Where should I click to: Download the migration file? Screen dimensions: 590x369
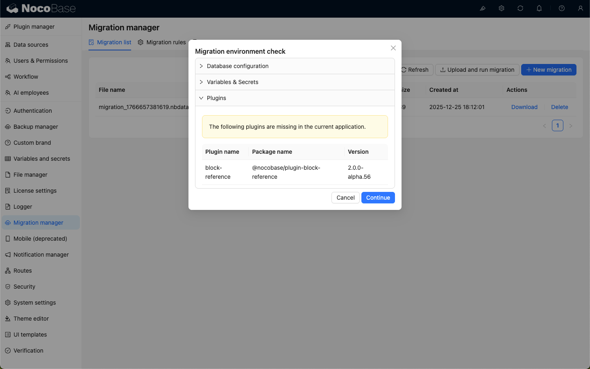[524, 107]
